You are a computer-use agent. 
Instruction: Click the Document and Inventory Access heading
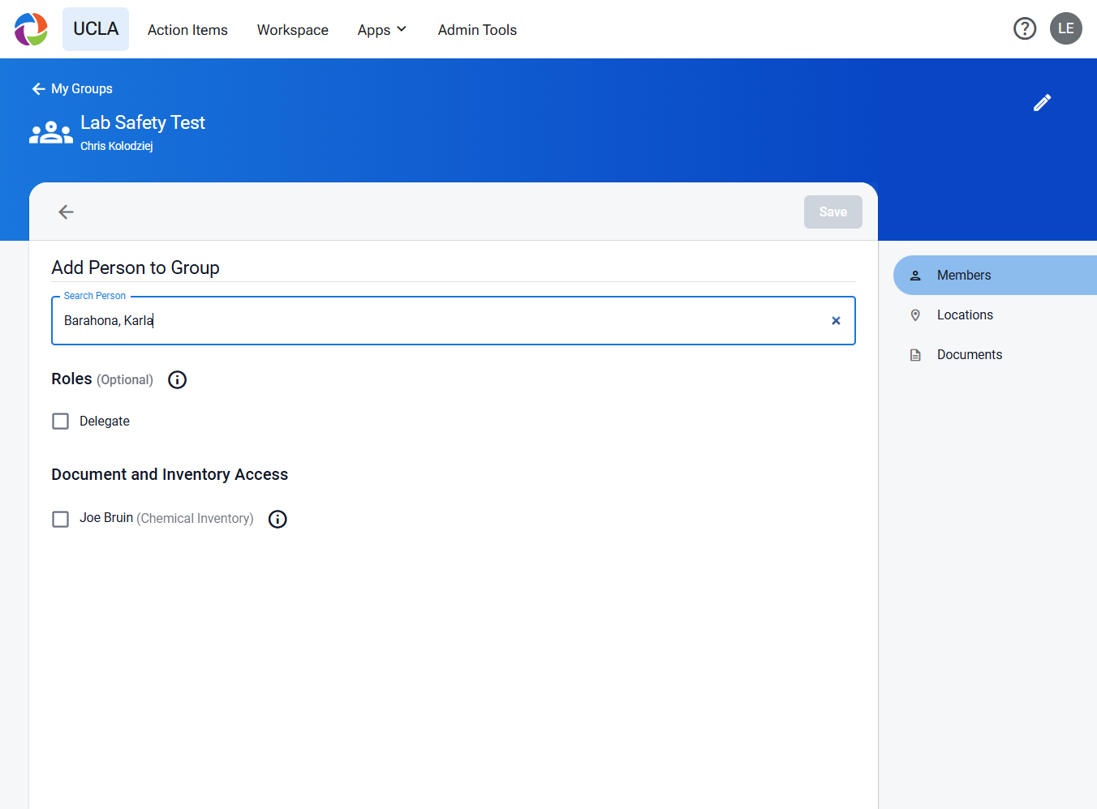[170, 474]
